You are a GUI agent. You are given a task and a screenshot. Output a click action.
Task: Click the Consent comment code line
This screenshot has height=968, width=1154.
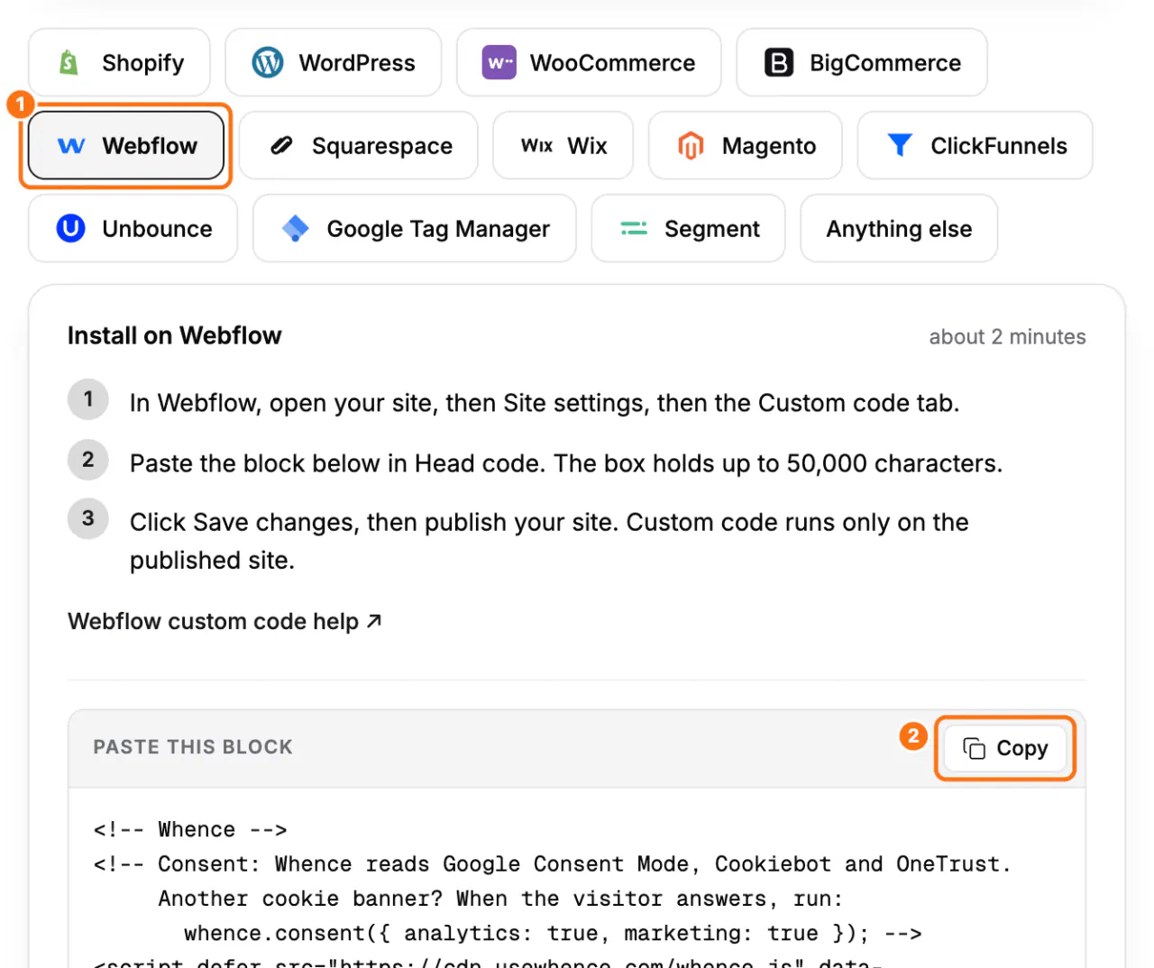pos(552,863)
